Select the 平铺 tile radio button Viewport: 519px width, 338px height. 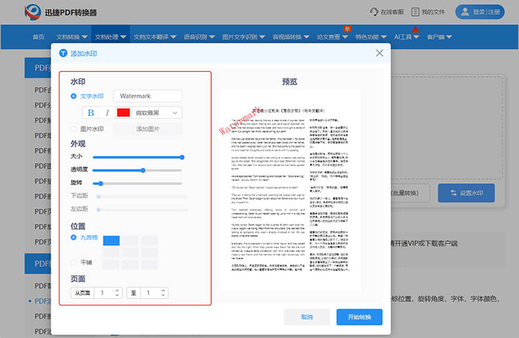click(73, 262)
